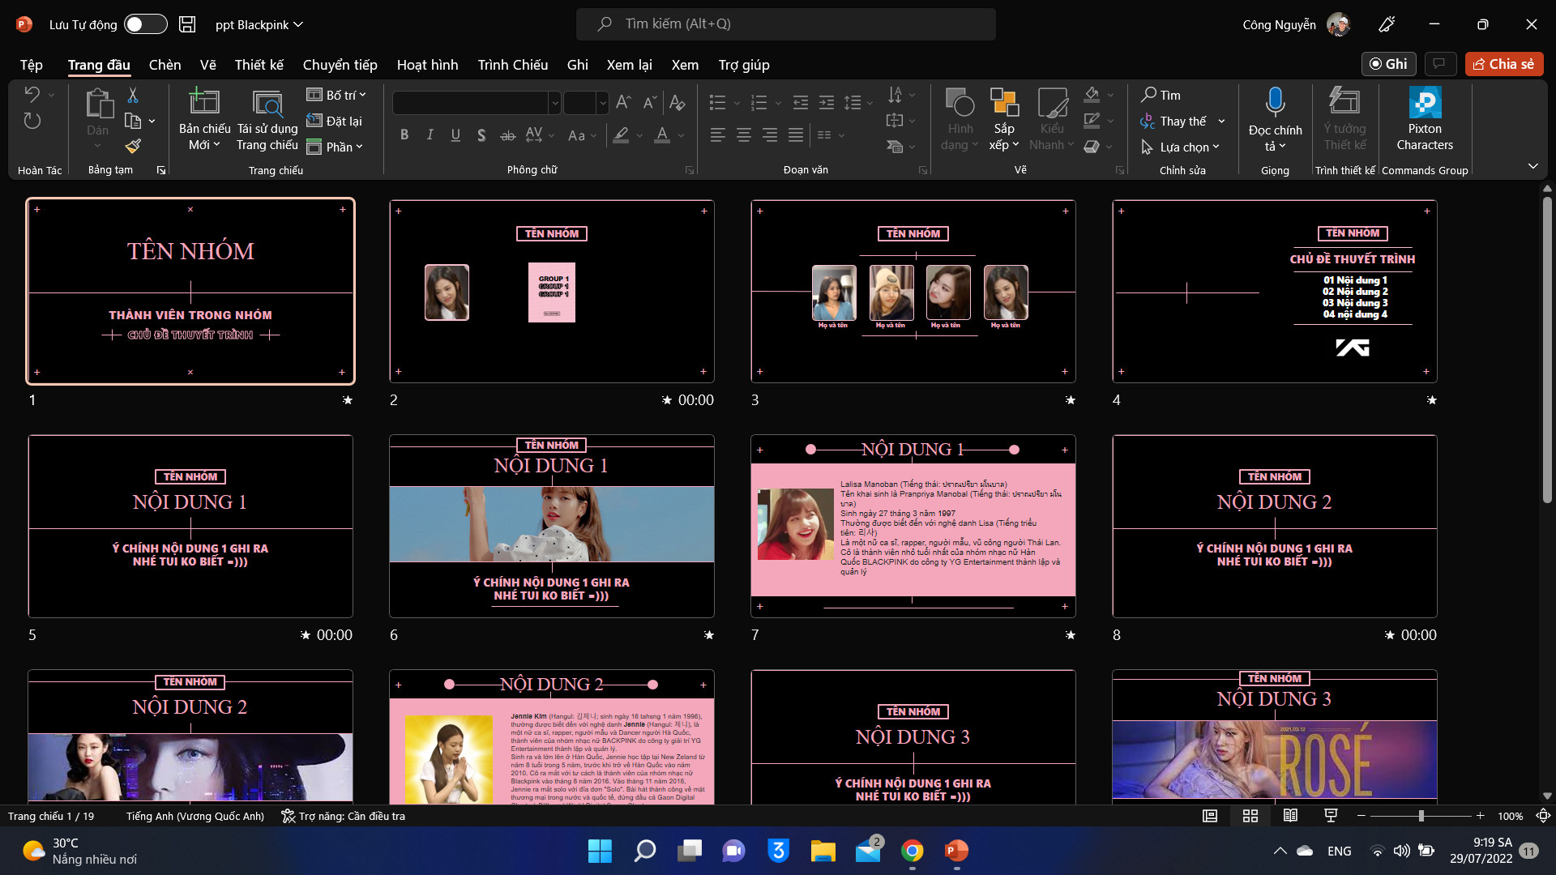Click the Ghi (Record) button in top bar
This screenshot has height=875, width=1556.
[x=1387, y=63]
